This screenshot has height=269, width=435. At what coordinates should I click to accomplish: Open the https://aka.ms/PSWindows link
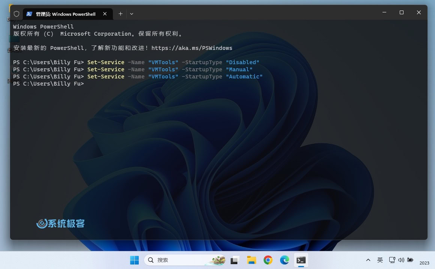[x=192, y=48]
